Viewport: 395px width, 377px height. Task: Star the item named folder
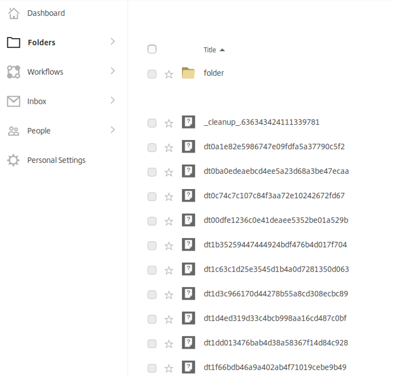(169, 75)
